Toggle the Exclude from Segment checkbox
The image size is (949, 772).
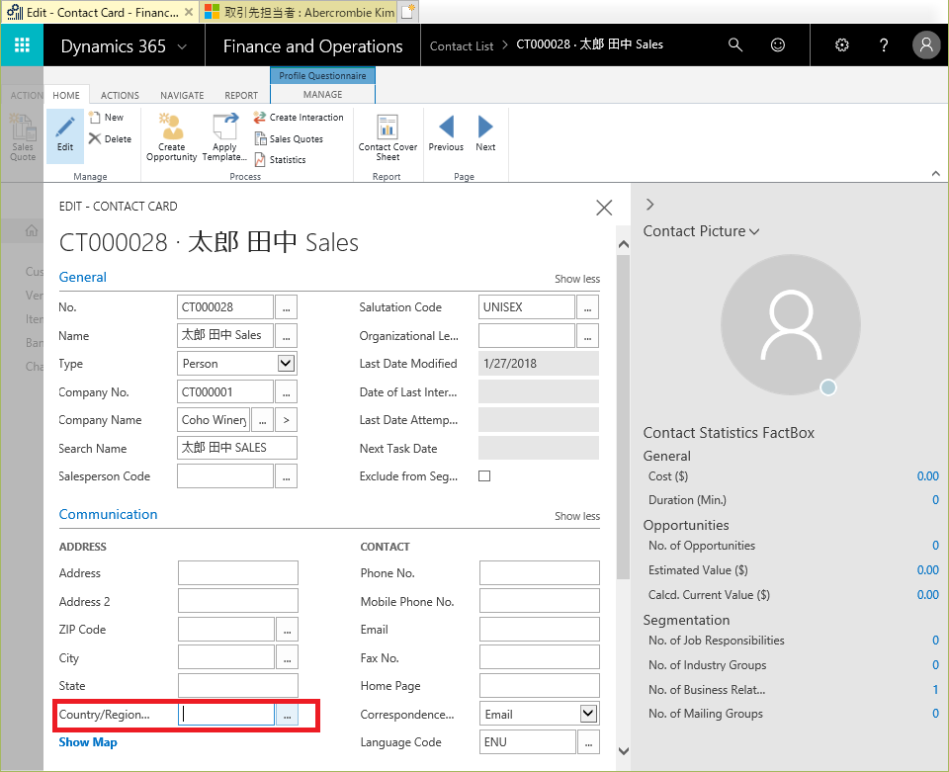(x=484, y=476)
